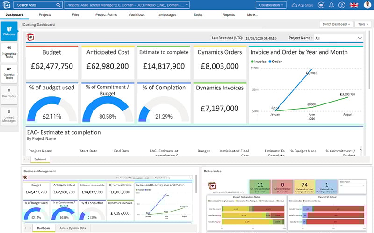The width and height of the screenshot is (374, 233).
Task: Open the Switch Dashboard dropdown
Action: (x=336, y=24)
